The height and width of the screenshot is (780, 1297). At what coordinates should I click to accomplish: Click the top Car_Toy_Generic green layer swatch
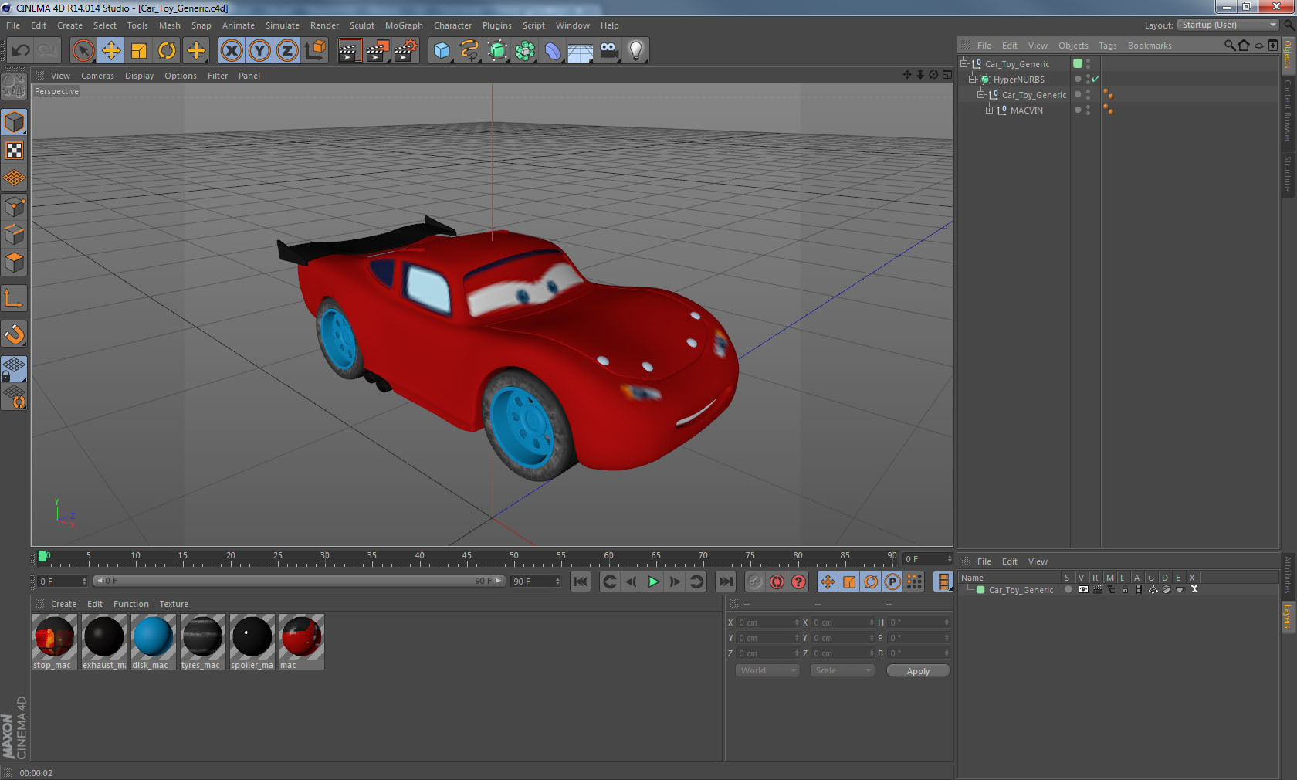click(x=1078, y=63)
